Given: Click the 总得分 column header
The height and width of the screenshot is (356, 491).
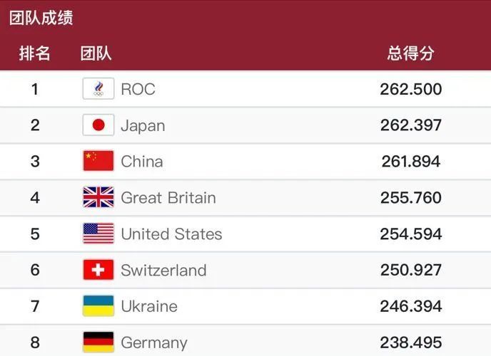Looking at the screenshot, I should point(410,53).
